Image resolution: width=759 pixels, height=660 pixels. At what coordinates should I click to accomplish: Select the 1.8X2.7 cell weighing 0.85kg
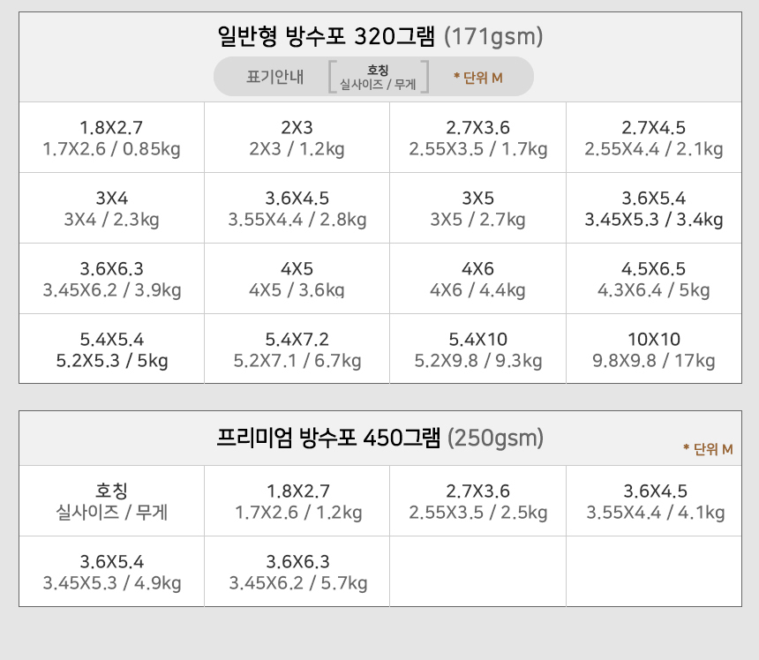111,138
